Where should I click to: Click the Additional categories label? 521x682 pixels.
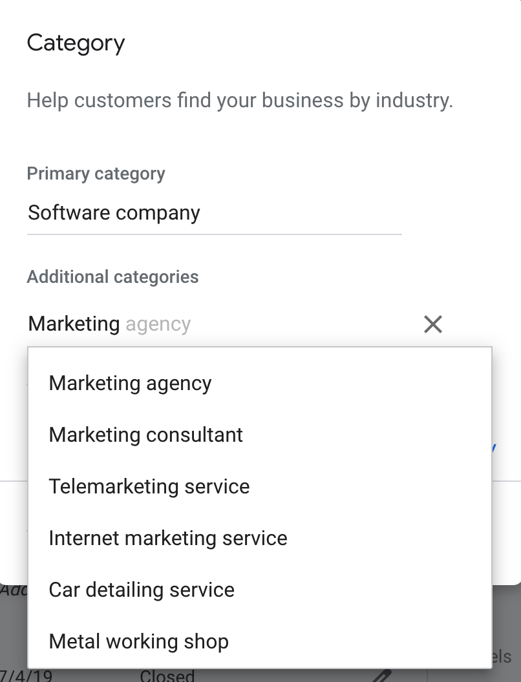pyautogui.click(x=112, y=277)
